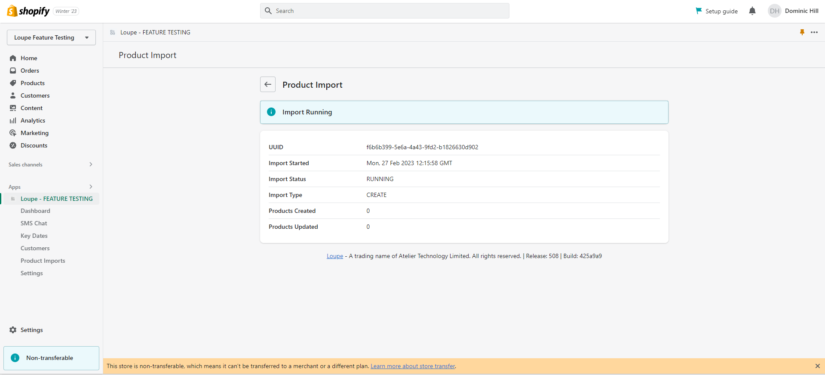Open Customers under the Loupe app
This screenshot has height=375, width=825.
pos(35,248)
